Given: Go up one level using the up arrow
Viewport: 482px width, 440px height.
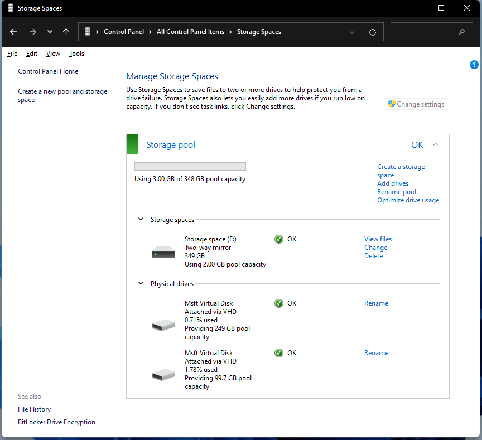Looking at the screenshot, I should (x=66, y=32).
